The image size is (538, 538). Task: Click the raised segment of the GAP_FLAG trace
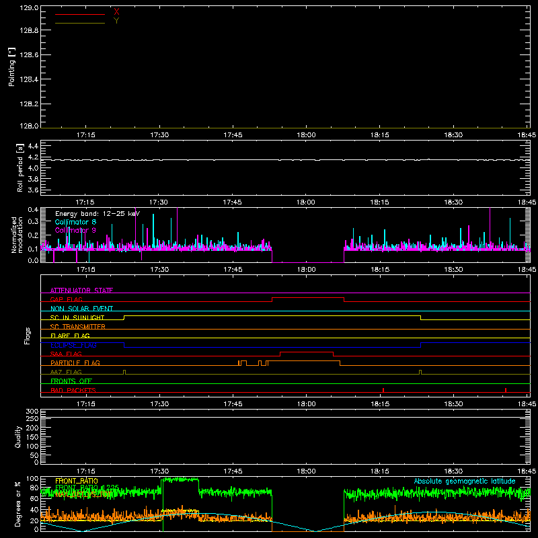(x=308, y=297)
